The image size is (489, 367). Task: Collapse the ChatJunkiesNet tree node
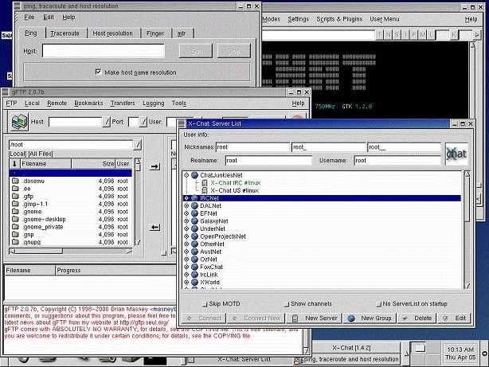tap(186, 174)
